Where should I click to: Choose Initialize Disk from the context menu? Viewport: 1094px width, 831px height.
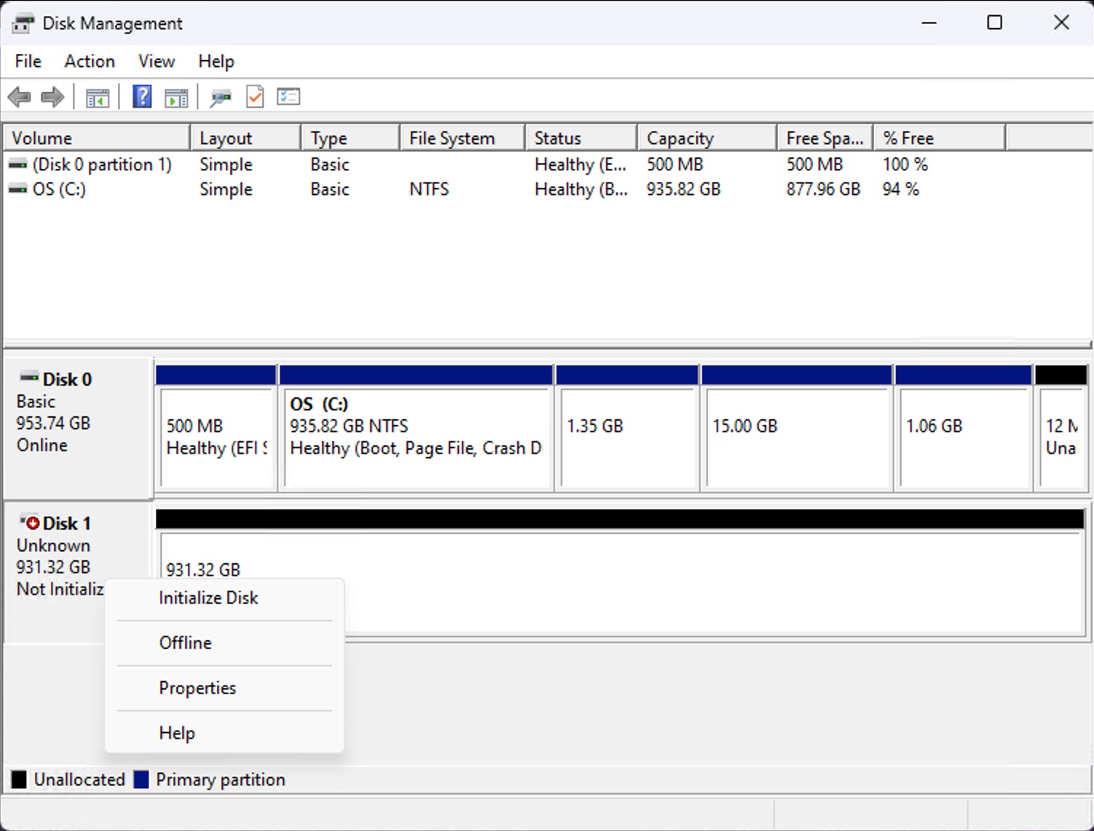pyautogui.click(x=224, y=598)
